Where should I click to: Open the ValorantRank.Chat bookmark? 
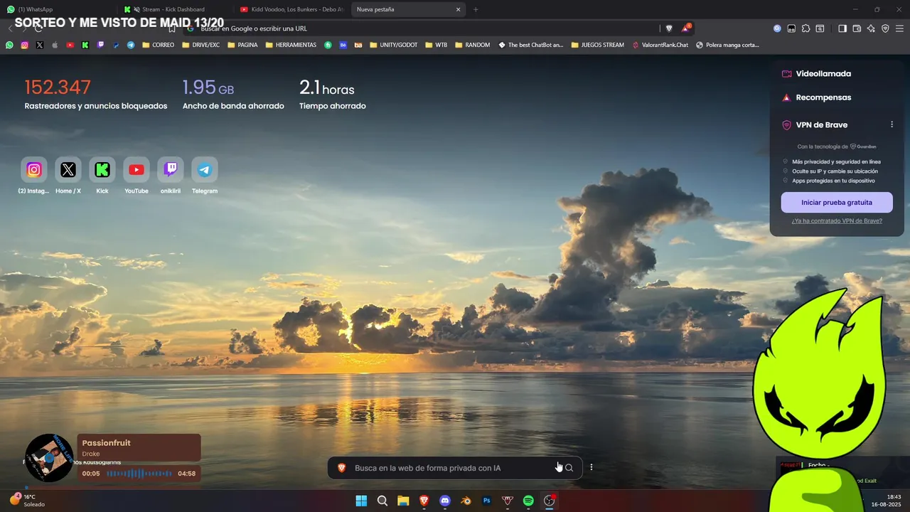tap(660, 45)
